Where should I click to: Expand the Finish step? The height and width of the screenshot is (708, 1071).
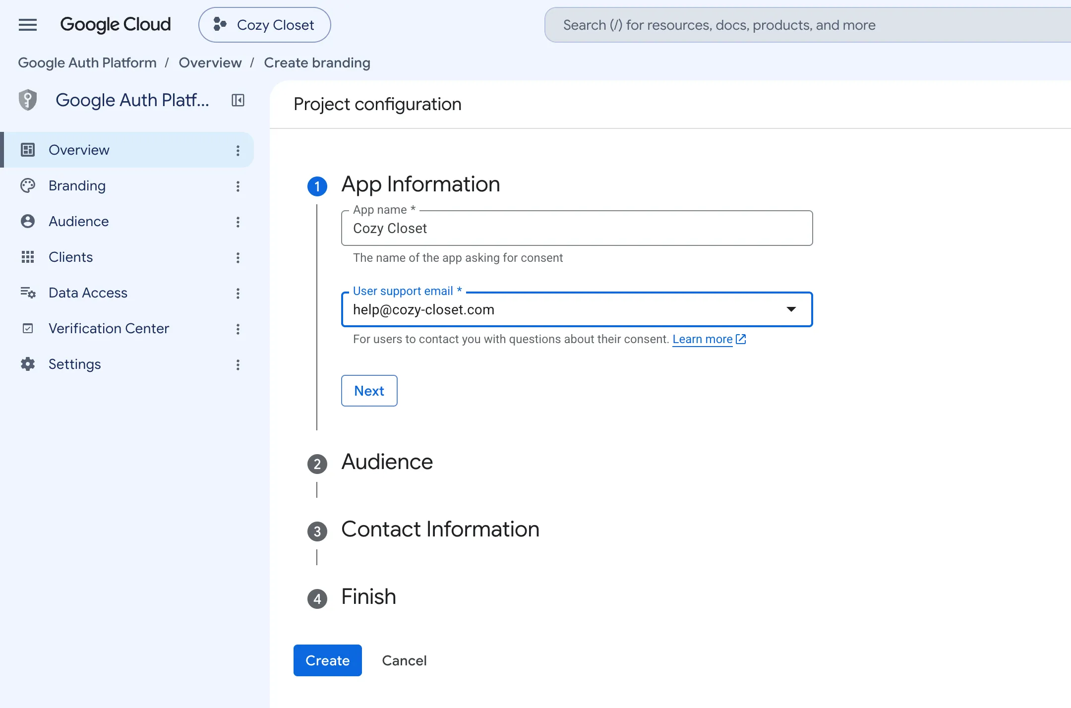pos(369,596)
